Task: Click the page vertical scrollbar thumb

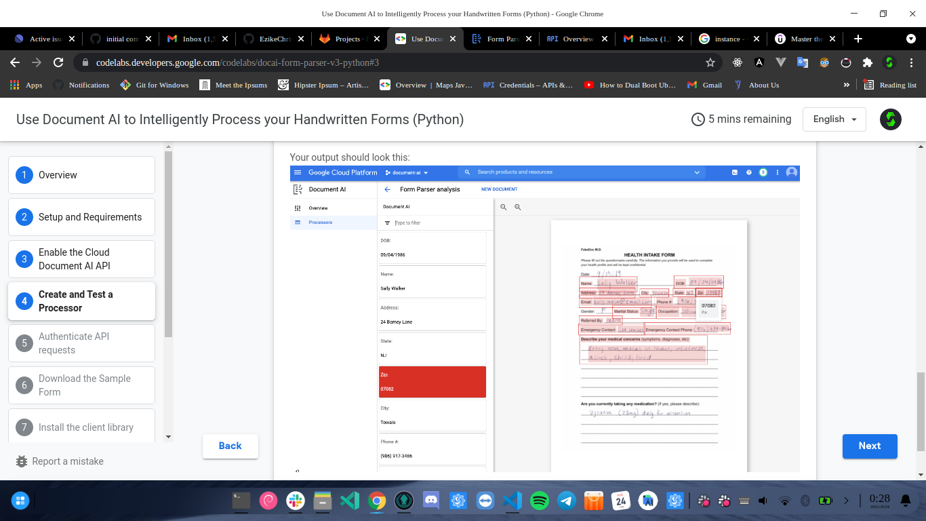Action: (920, 412)
